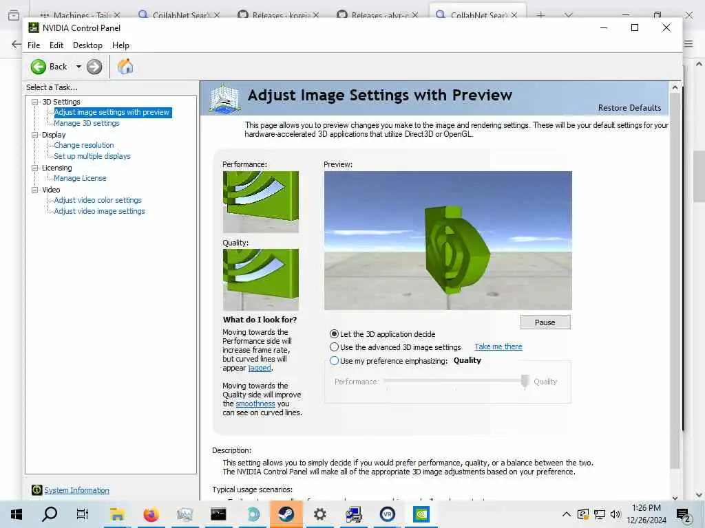
Task: Select Manage 3D settings task
Action: [x=87, y=123]
